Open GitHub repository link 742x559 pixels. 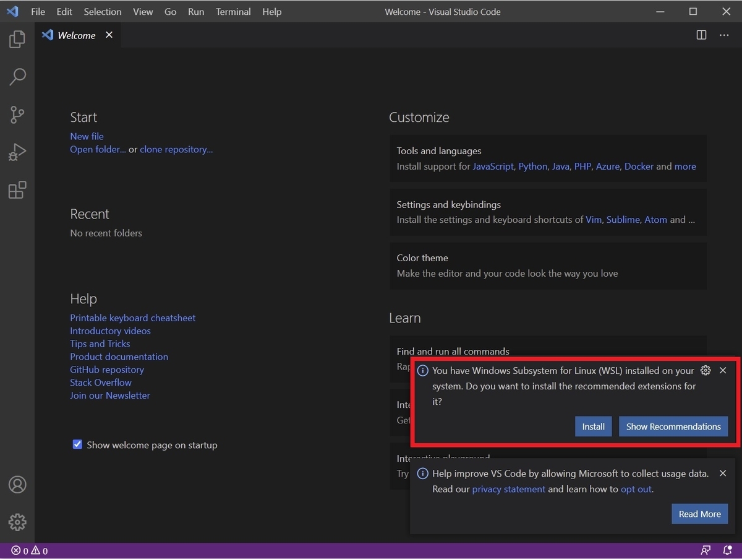pyautogui.click(x=107, y=370)
